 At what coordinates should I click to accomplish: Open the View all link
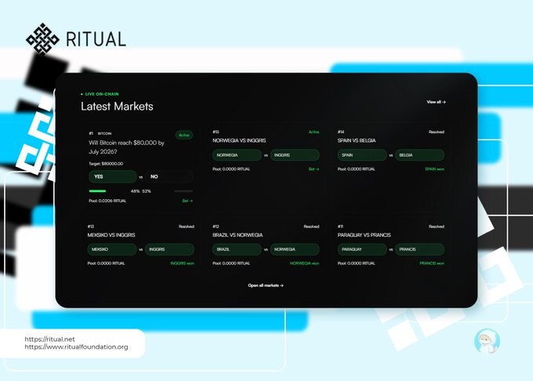tap(436, 102)
